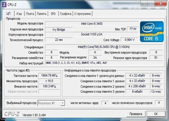The image size is (169, 121).
Task: Open the Плата tab
Action: click(x=30, y=14)
